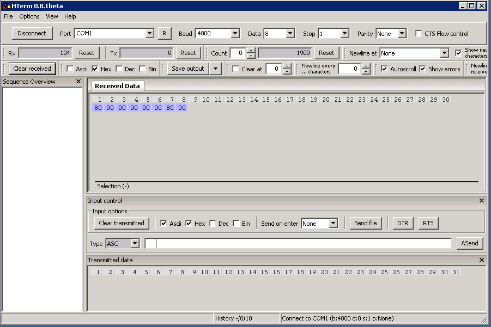Screen dimensions: 491x327
Task: Select the Received Data tab
Action: click(x=117, y=86)
